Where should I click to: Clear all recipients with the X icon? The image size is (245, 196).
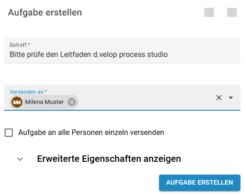(x=219, y=98)
